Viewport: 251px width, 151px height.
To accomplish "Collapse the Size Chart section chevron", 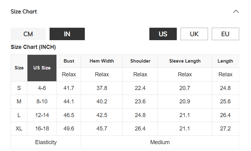I will pyautogui.click(x=236, y=12).
